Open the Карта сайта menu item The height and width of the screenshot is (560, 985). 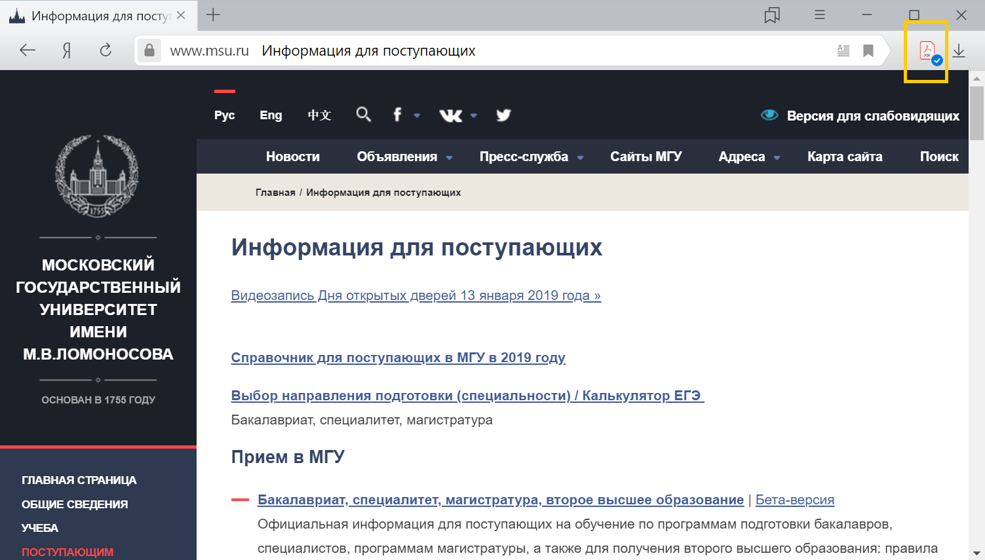(845, 157)
